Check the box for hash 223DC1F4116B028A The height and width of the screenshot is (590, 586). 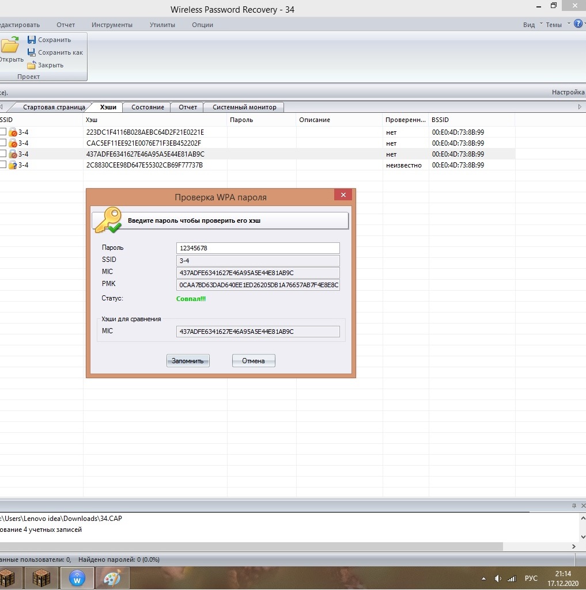[x=3, y=132]
